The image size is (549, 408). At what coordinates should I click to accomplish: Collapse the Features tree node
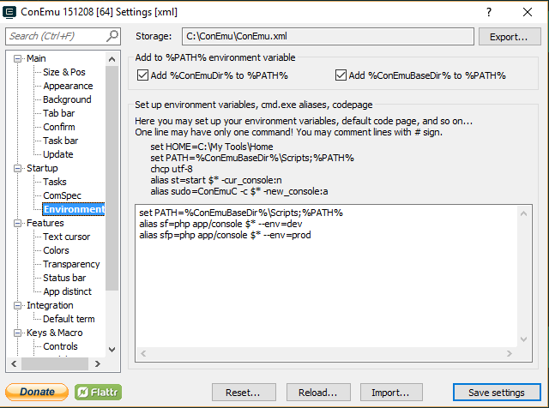[x=17, y=223]
